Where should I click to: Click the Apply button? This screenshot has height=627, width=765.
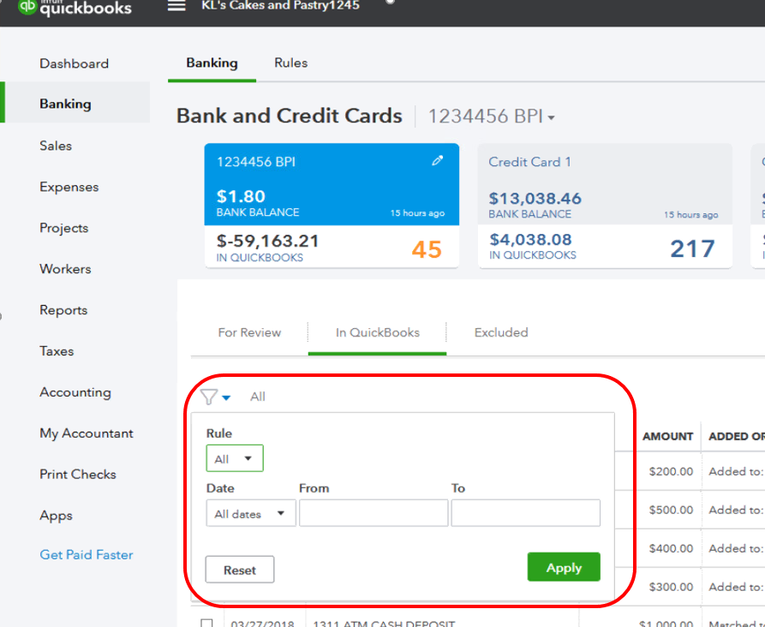pyautogui.click(x=564, y=567)
